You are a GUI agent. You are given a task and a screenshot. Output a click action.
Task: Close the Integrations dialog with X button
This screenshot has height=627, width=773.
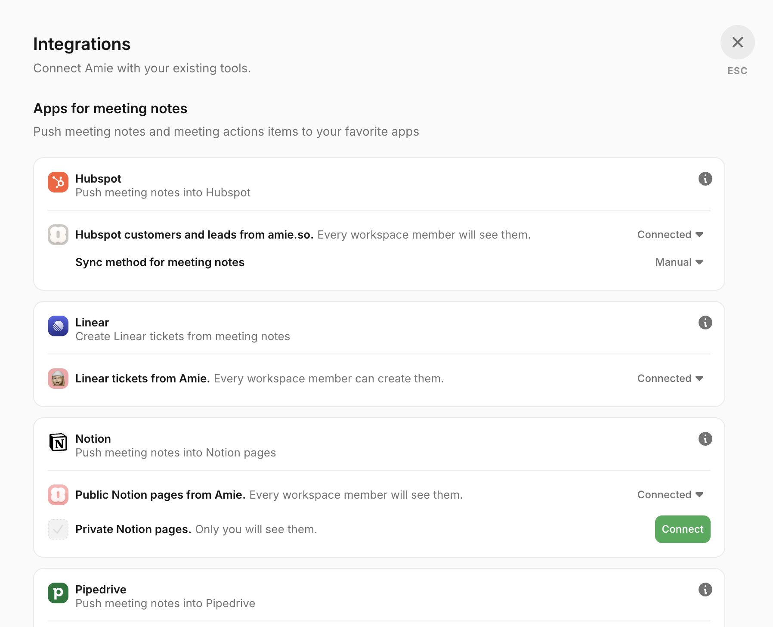click(737, 42)
